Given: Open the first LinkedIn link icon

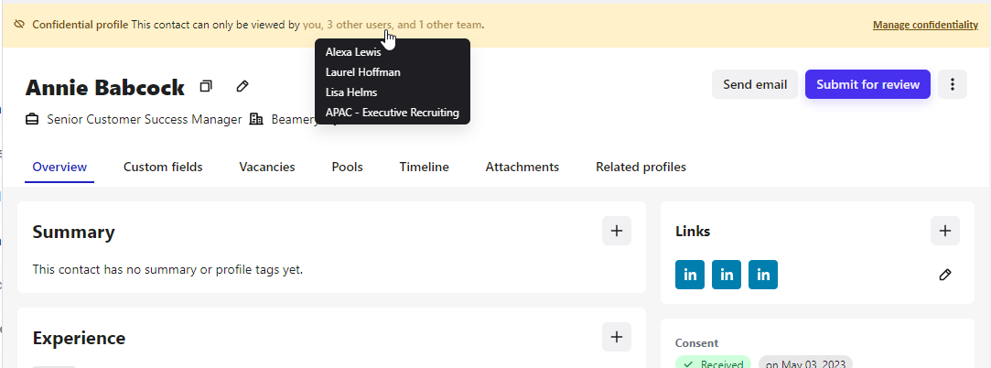Looking at the screenshot, I should point(690,275).
